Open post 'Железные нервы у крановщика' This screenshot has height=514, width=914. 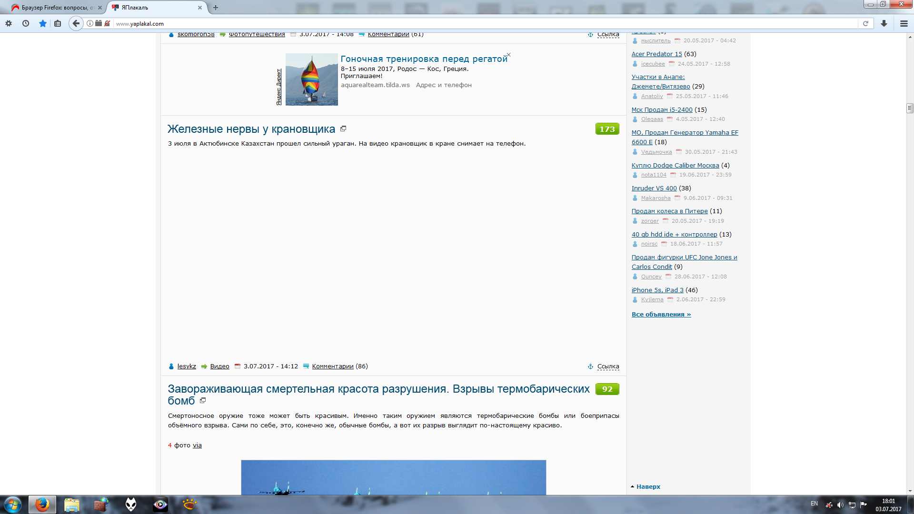(x=251, y=129)
